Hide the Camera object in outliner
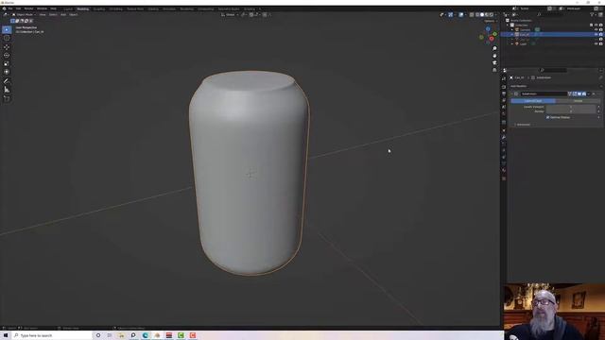Viewport: 605px width, 340px height. [x=596, y=29]
